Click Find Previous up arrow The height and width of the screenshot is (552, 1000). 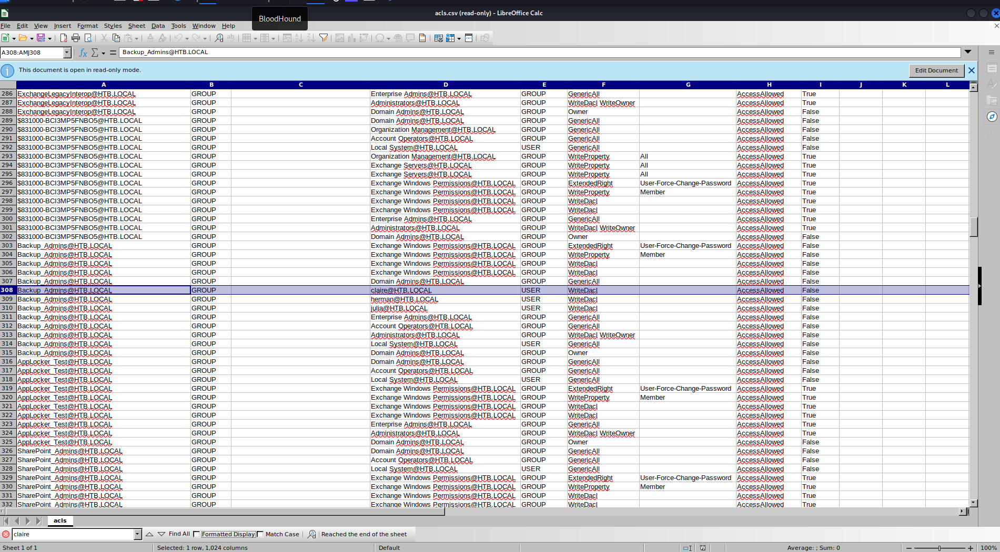coord(149,534)
